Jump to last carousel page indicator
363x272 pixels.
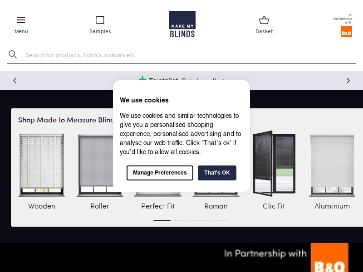[219, 221]
